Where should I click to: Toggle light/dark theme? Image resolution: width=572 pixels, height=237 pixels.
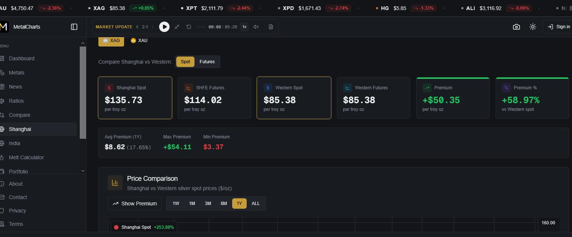click(x=533, y=27)
